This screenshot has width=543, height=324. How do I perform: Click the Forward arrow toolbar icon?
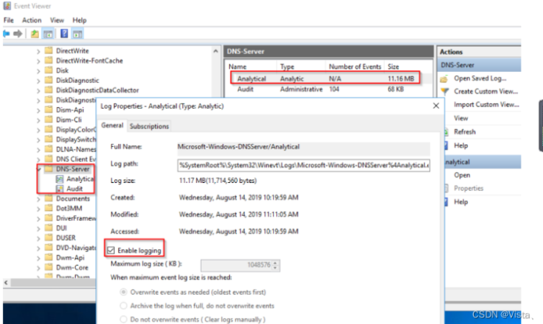[x=18, y=34]
